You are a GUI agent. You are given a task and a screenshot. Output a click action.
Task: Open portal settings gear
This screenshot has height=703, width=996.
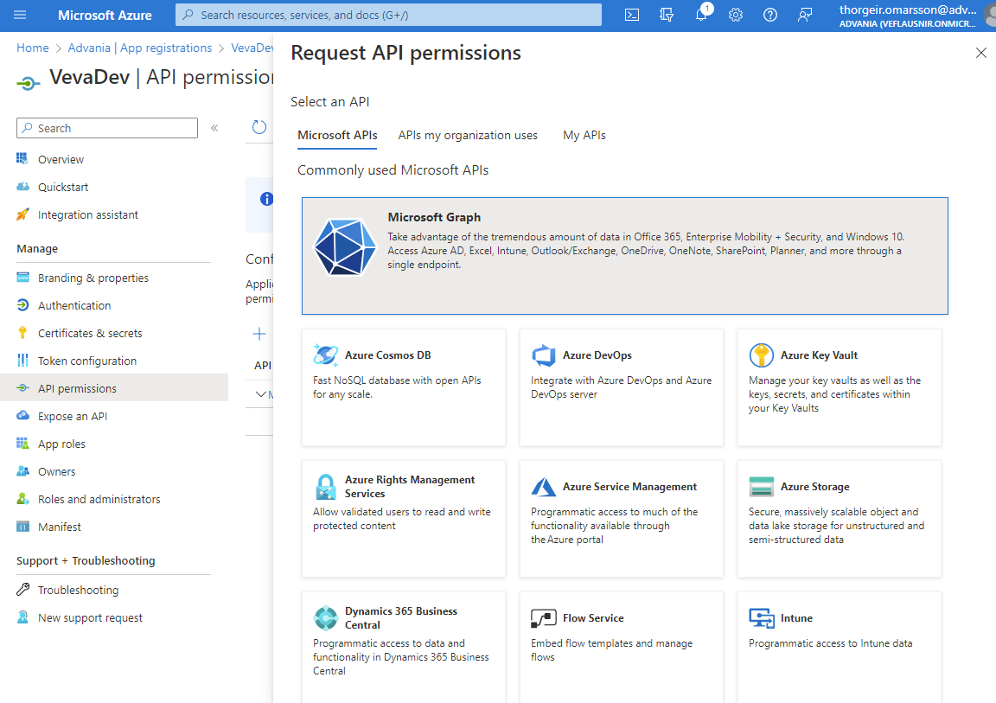click(x=736, y=15)
